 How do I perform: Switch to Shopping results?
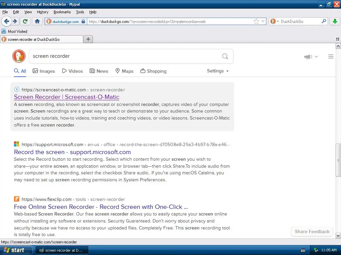click(153, 71)
